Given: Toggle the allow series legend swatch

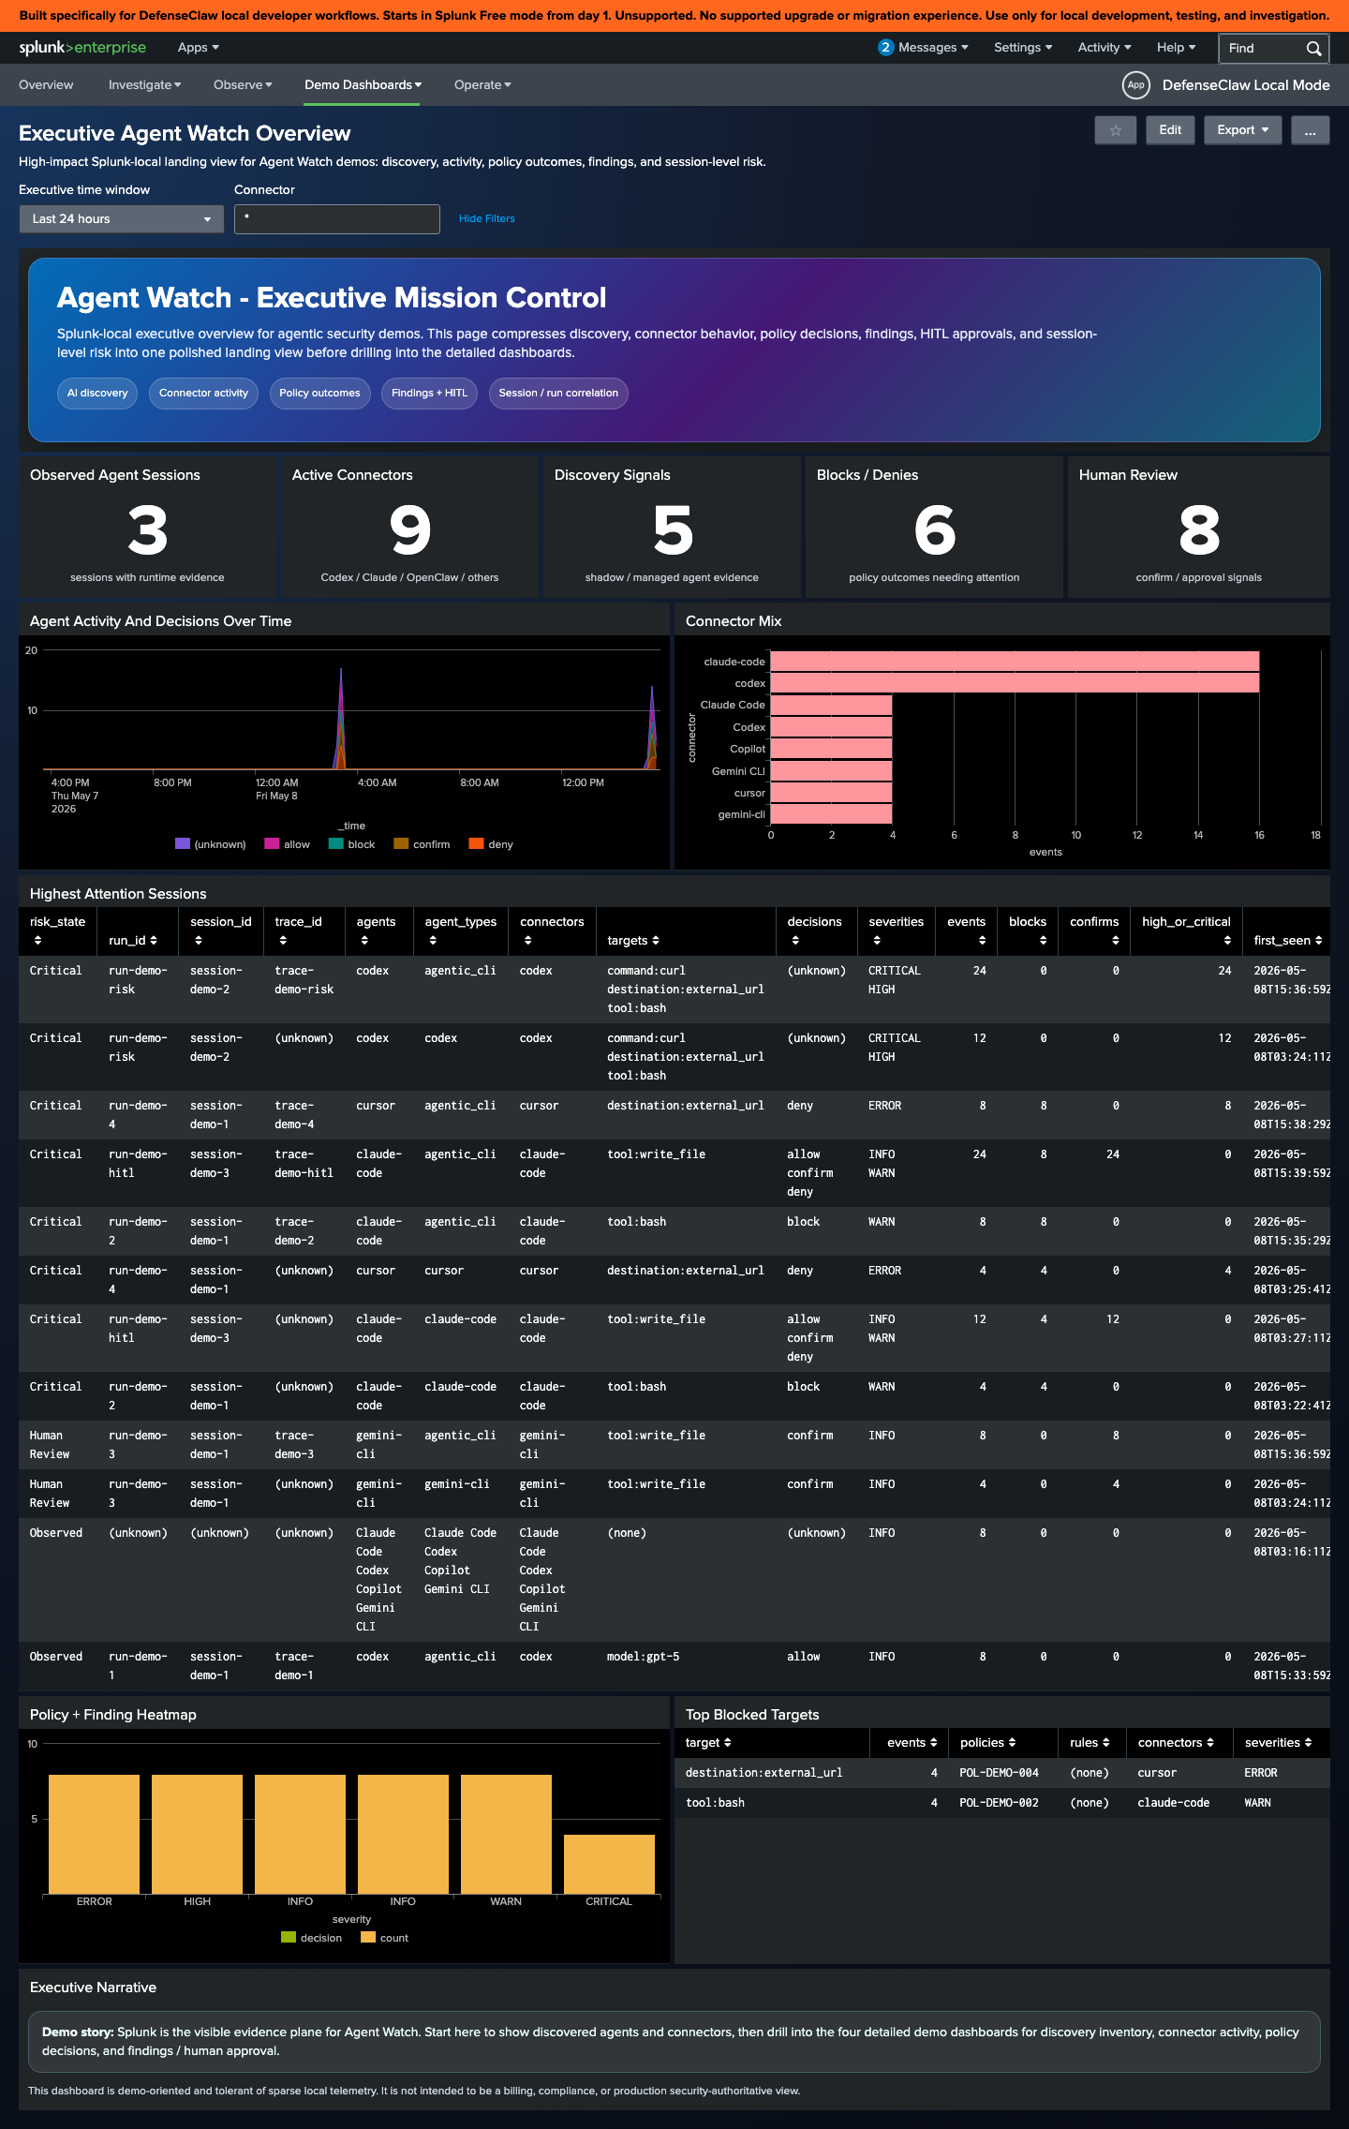Looking at the screenshot, I should 272,843.
